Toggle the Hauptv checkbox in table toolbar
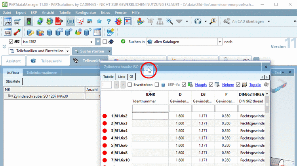The image size is (297, 166). pyautogui.click(x=184, y=85)
